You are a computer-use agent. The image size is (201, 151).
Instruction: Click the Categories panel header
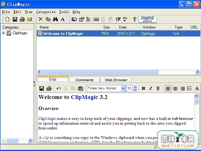click(x=17, y=27)
